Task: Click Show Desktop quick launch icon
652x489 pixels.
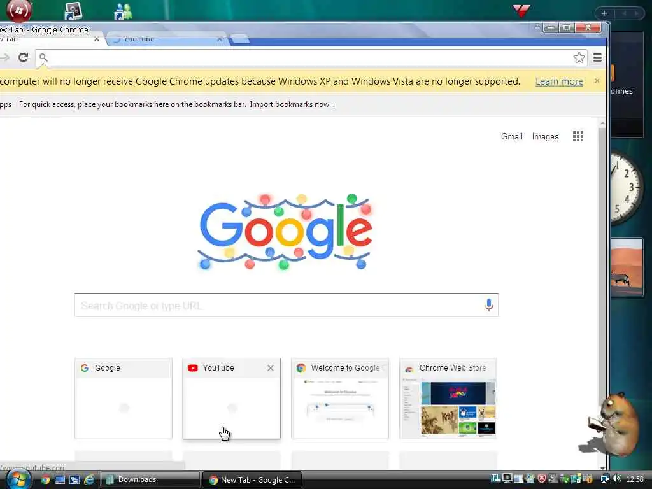Action: (60, 480)
